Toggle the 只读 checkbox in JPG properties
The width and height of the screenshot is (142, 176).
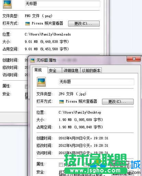point(61,165)
